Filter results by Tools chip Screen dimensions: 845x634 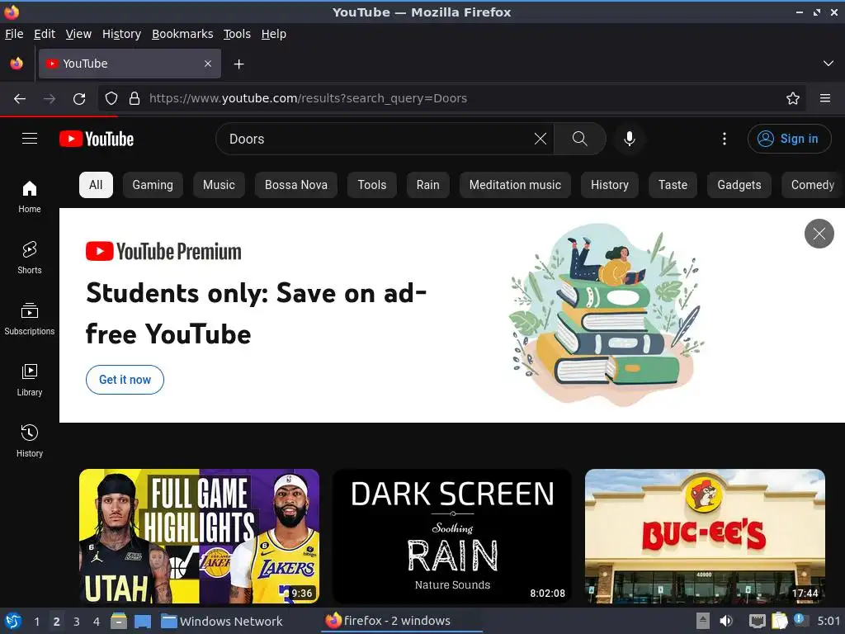click(372, 185)
